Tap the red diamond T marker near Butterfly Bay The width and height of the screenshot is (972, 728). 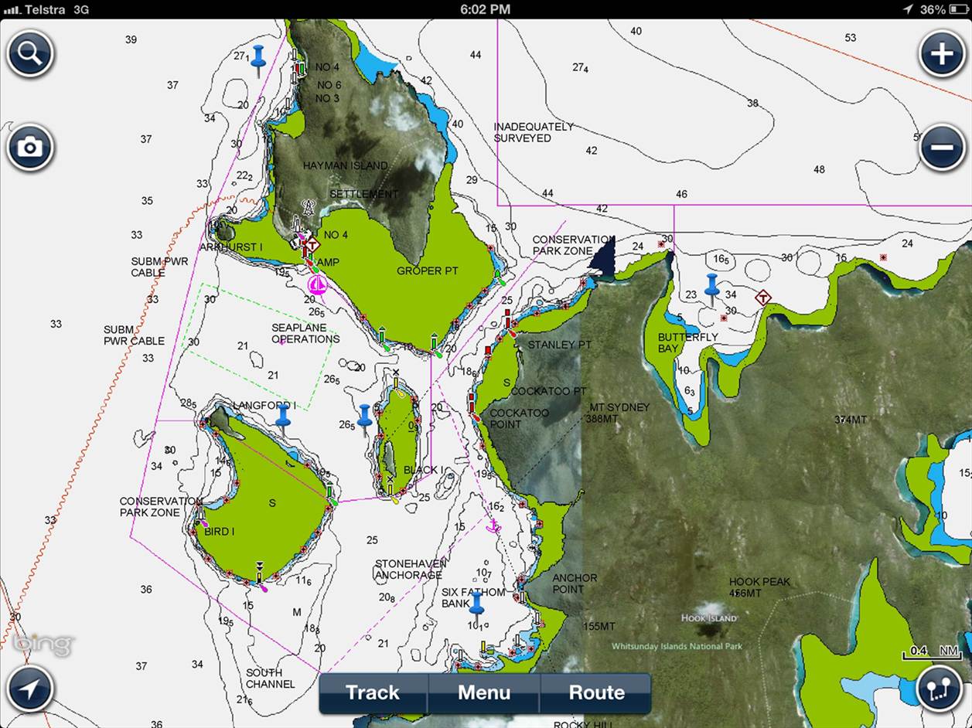pyautogui.click(x=763, y=298)
